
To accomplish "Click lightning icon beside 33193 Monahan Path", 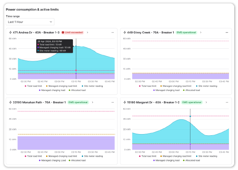I will (10, 102).
